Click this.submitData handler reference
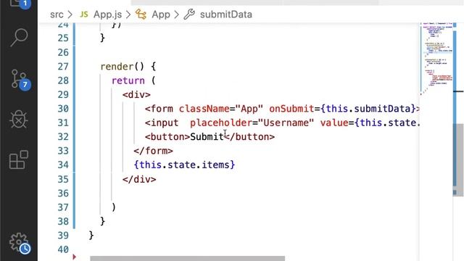 (x=368, y=109)
